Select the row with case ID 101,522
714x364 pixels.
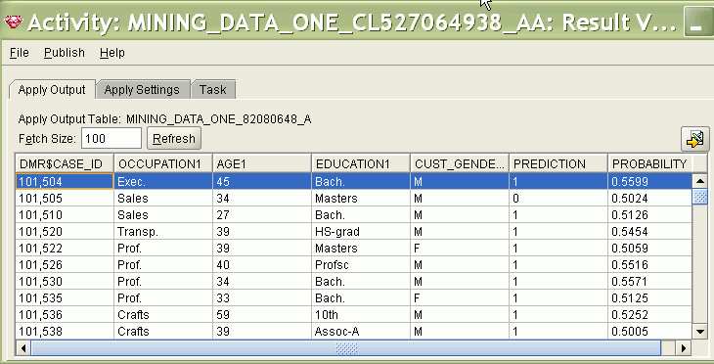pos(353,249)
